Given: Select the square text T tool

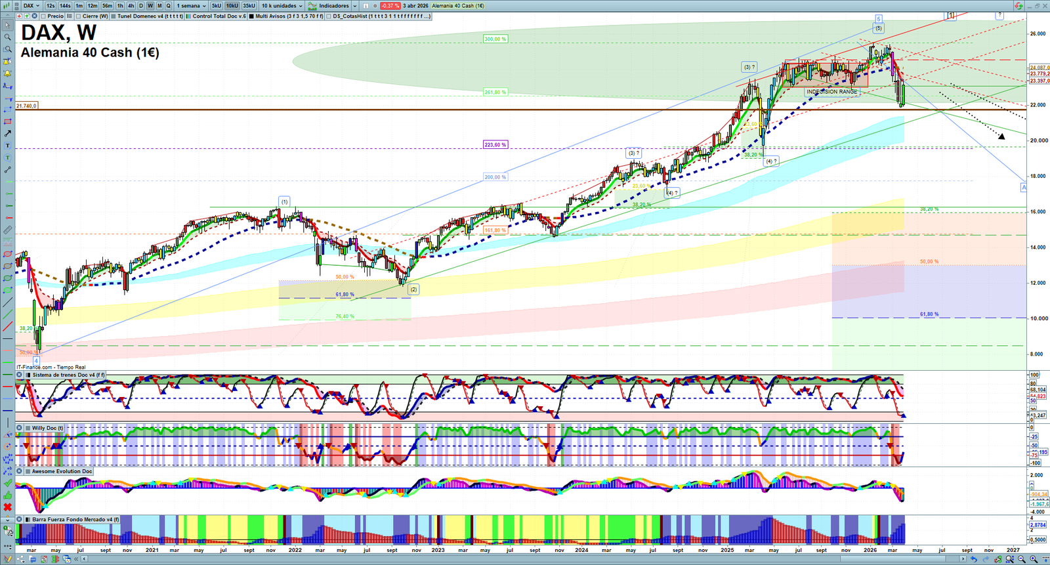Looking at the screenshot, I should tap(7, 146).
